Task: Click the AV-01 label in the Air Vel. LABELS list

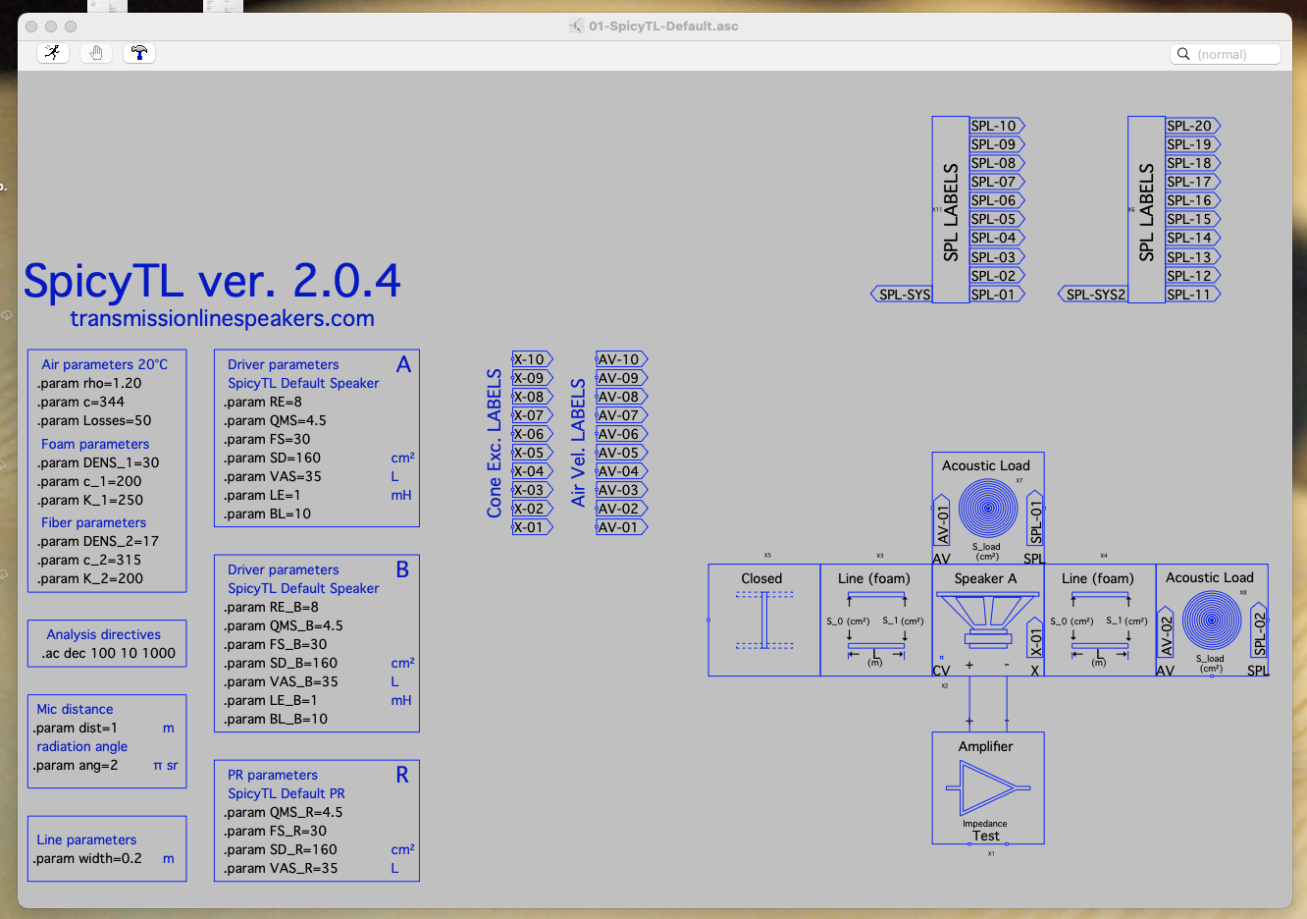Action: click(622, 527)
